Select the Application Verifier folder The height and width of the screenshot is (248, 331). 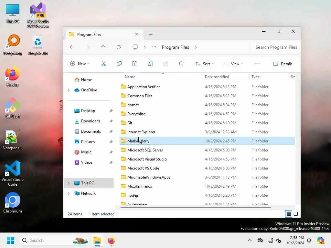(x=207, y=87)
